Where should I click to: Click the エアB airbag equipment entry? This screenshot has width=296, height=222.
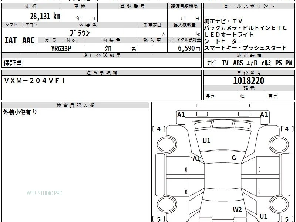252,63
